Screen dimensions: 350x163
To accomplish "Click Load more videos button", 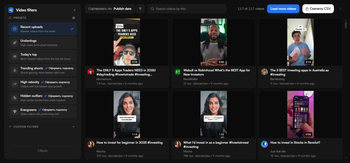I will click(x=283, y=9).
